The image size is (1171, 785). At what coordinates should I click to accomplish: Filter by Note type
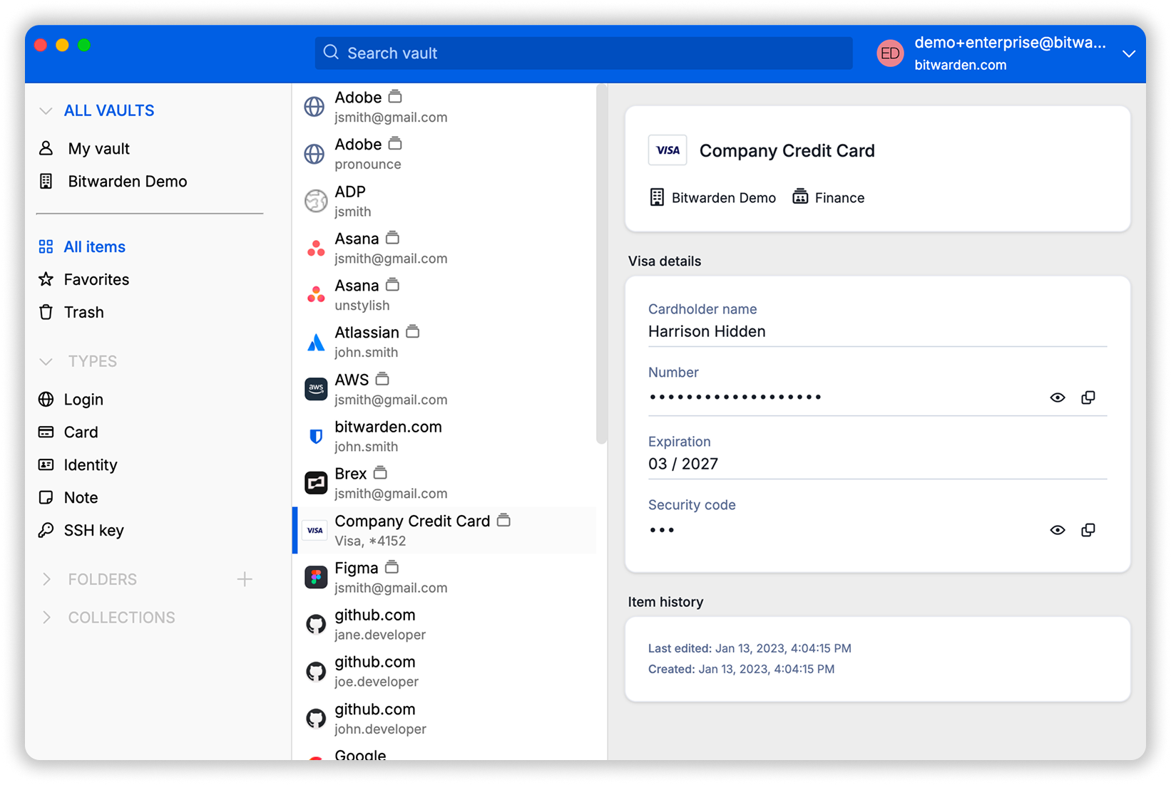pos(81,498)
